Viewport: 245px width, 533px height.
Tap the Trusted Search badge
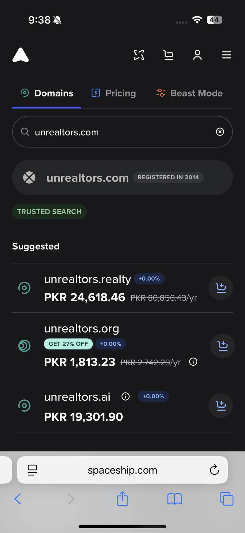coord(49,211)
